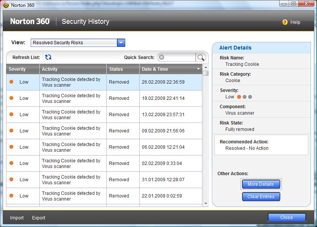The width and height of the screenshot is (317, 227).
Task: Click severity level dots in Alert Details
Action: click(x=244, y=97)
